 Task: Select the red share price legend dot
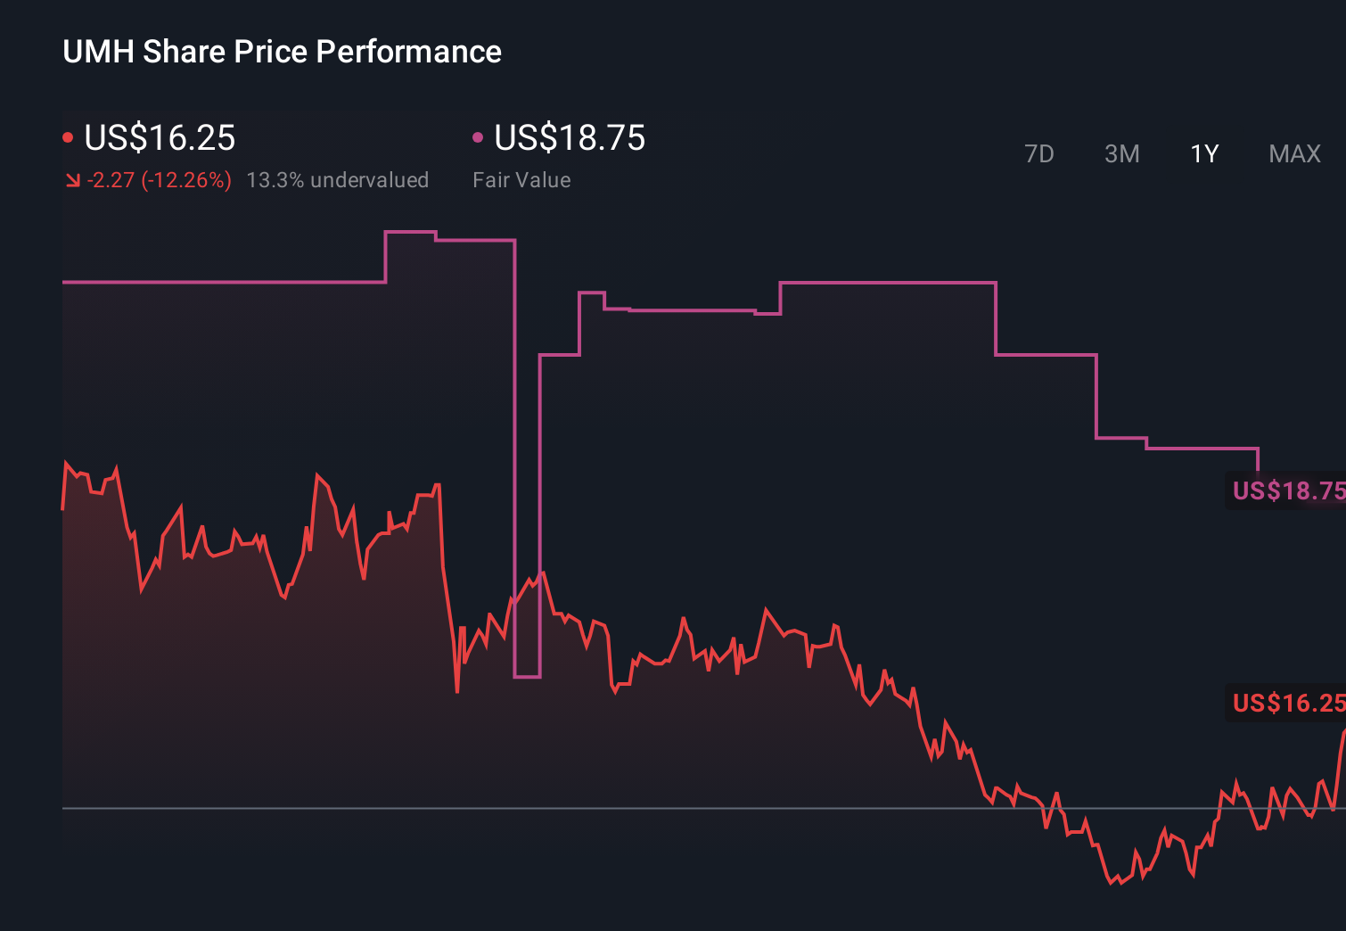coord(67,136)
